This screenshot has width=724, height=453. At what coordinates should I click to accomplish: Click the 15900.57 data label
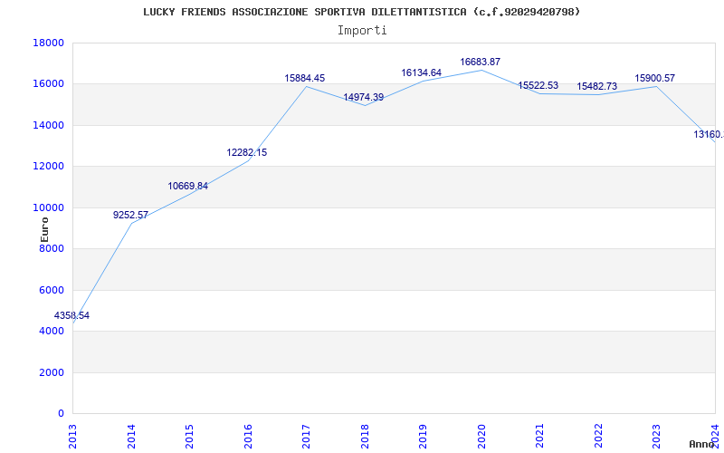[x=654, y=79]
